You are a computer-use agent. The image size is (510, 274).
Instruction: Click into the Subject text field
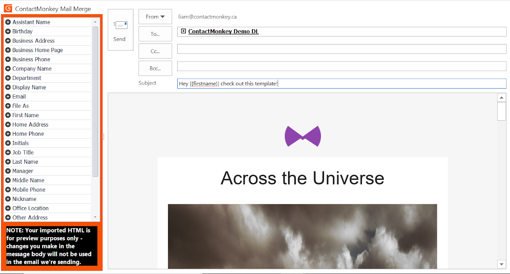(x=342, y=84)
